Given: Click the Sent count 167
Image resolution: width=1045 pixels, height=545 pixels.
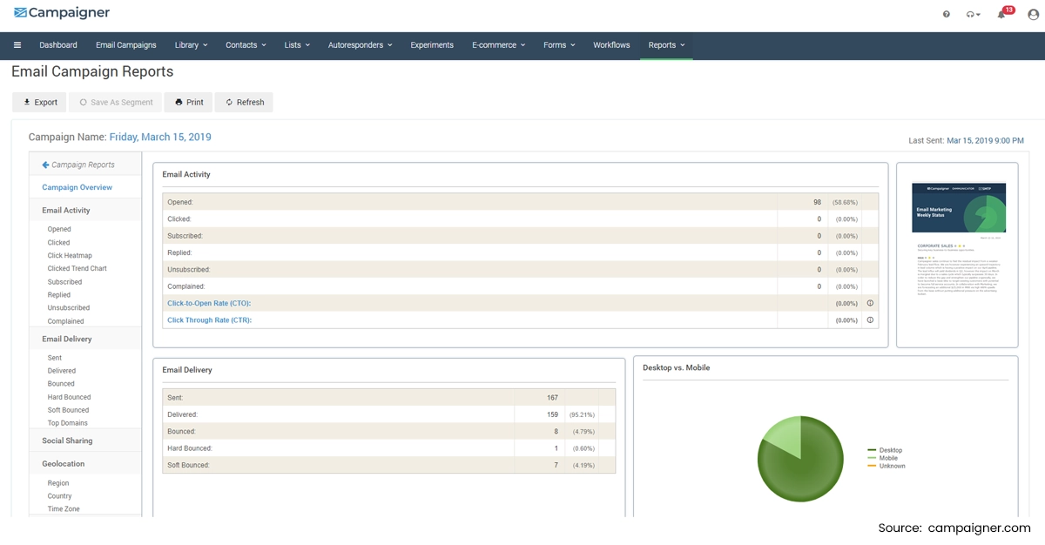Looking at the screenshot, I should click(552, 398).
